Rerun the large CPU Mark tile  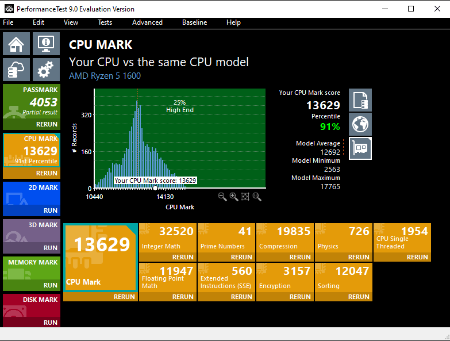[x=101, y=297]
